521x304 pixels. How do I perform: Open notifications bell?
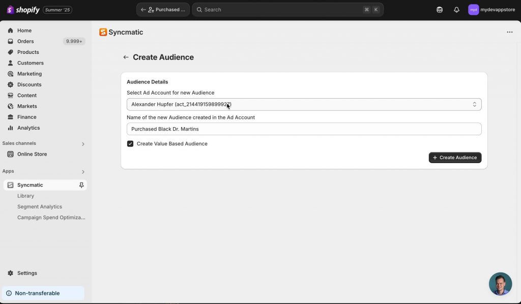[x=456, y=10]
